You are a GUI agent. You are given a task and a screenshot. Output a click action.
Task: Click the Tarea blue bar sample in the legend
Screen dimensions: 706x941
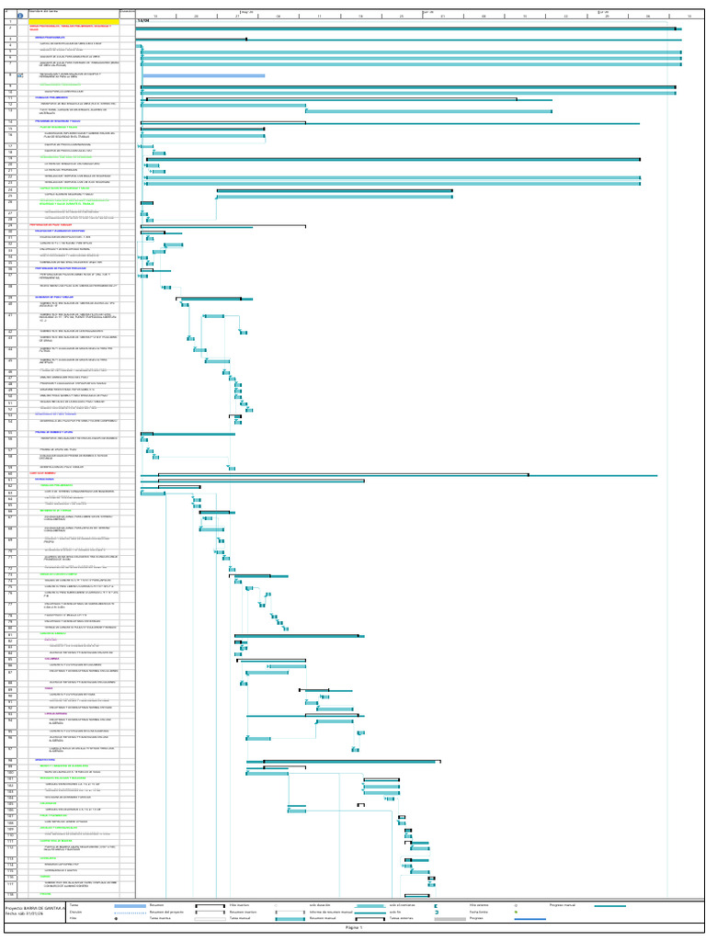point(130,905)
